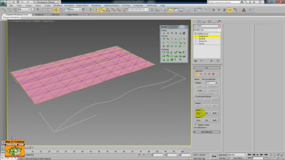Image resolution: width=285 pixels, height=160 pixels.
Task: Open the Graph Editors menu
Action: click(x=82, y=5)
